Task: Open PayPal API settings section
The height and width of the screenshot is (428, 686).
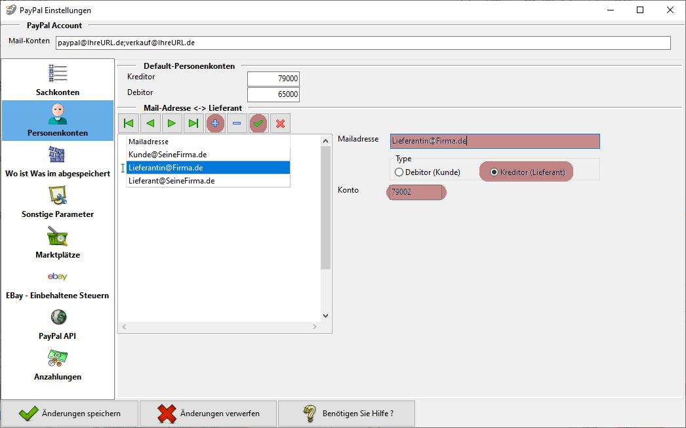Action: 58,324
